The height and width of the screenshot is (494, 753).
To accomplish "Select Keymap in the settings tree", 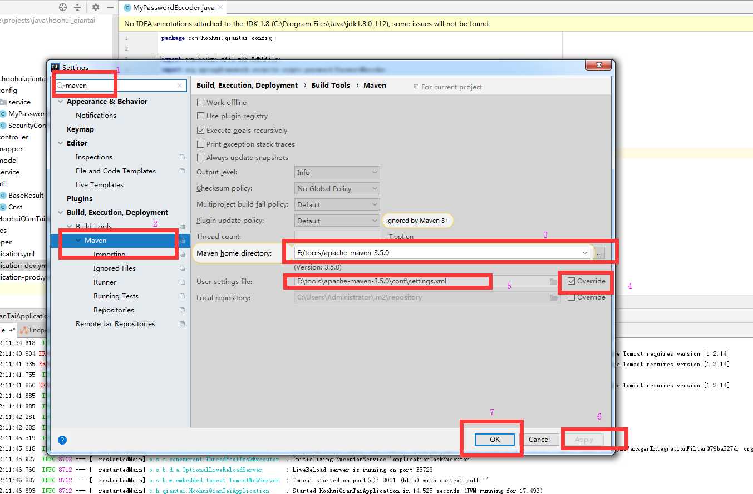I will [80, 129].
